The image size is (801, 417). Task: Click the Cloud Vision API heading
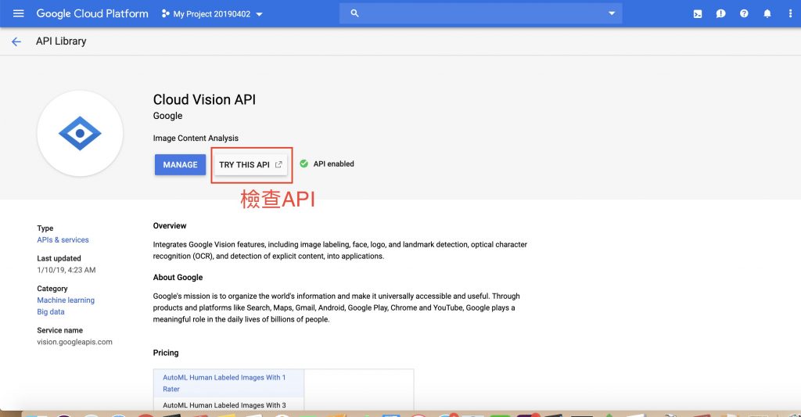pos(204,99)
